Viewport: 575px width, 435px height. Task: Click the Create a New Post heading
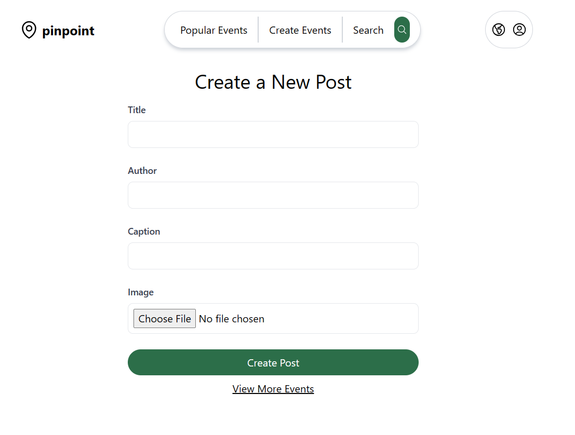(x=273, y=82)
